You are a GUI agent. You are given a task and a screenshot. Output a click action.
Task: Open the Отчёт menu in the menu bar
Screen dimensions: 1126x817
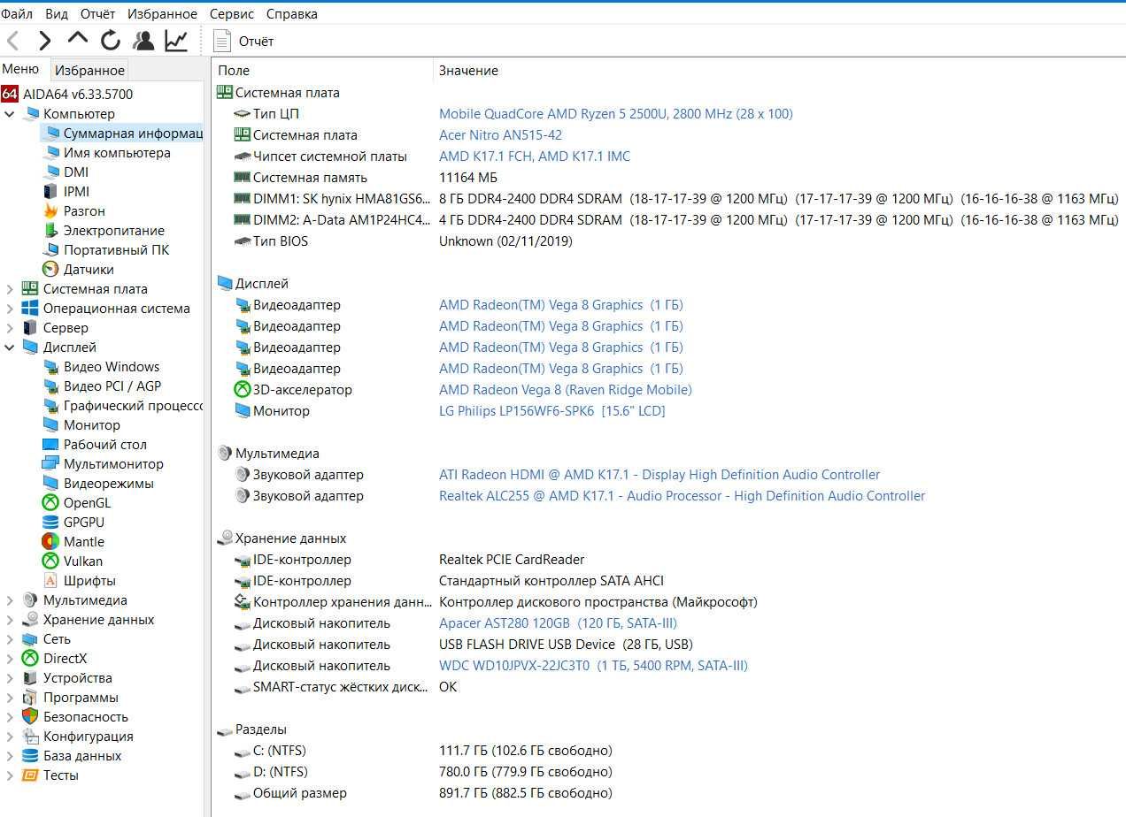pos(97,14)
